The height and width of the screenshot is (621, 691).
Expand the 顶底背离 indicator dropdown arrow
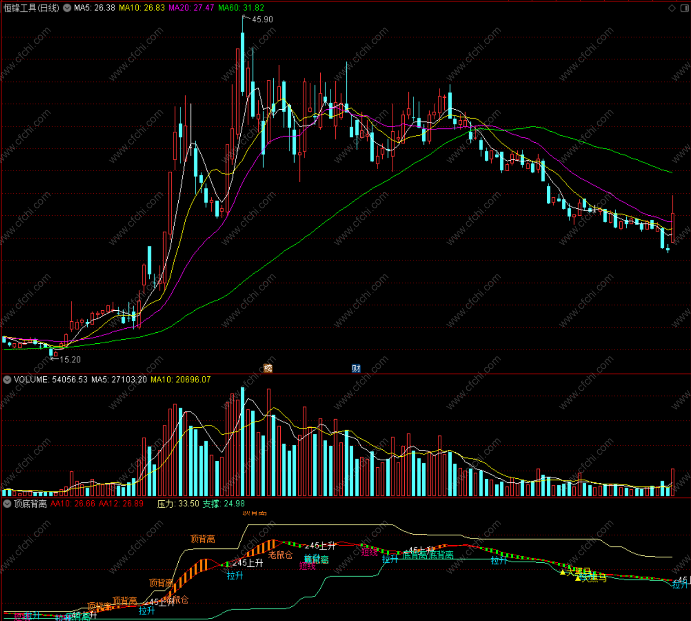(7, 504)
